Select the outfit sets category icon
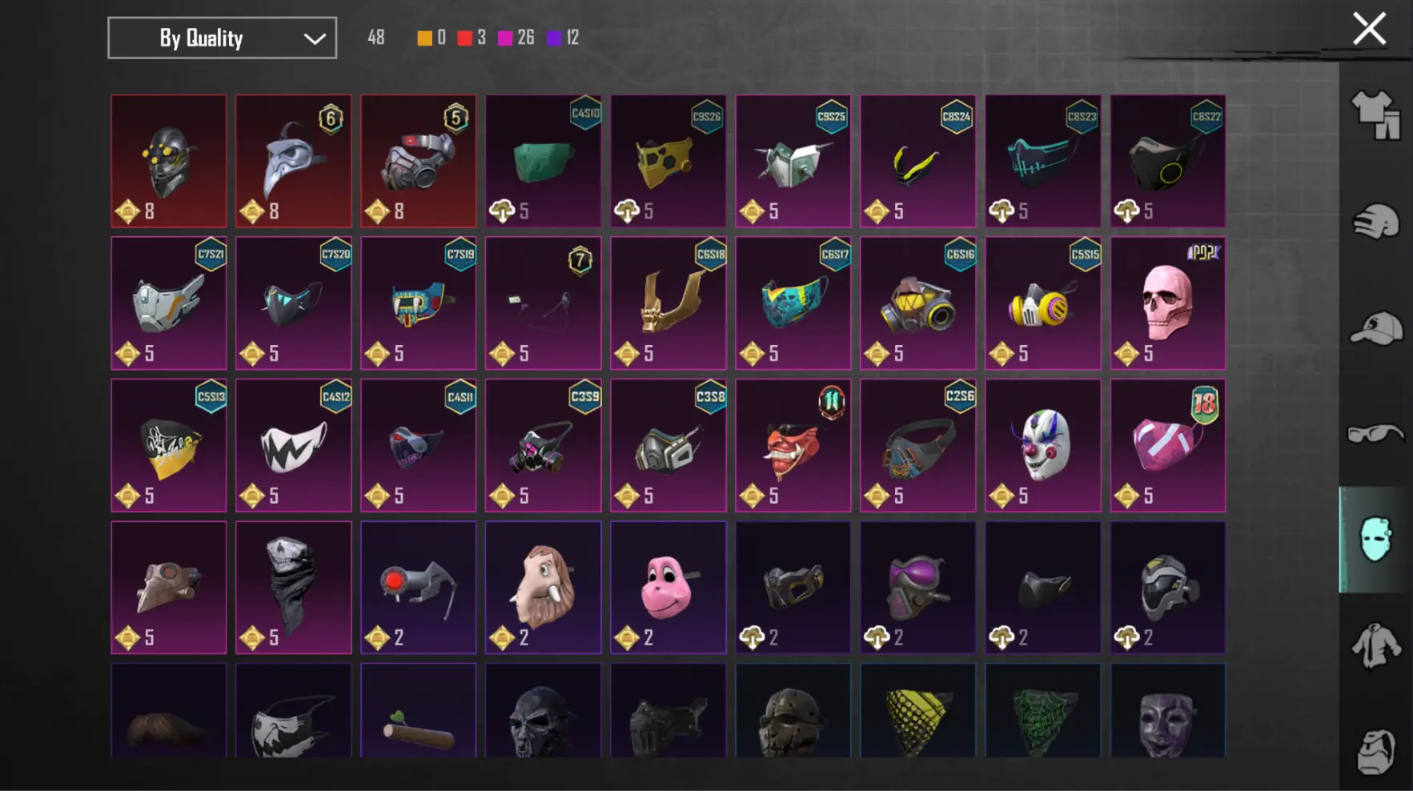1413x791 pixels. point(1375,114)
